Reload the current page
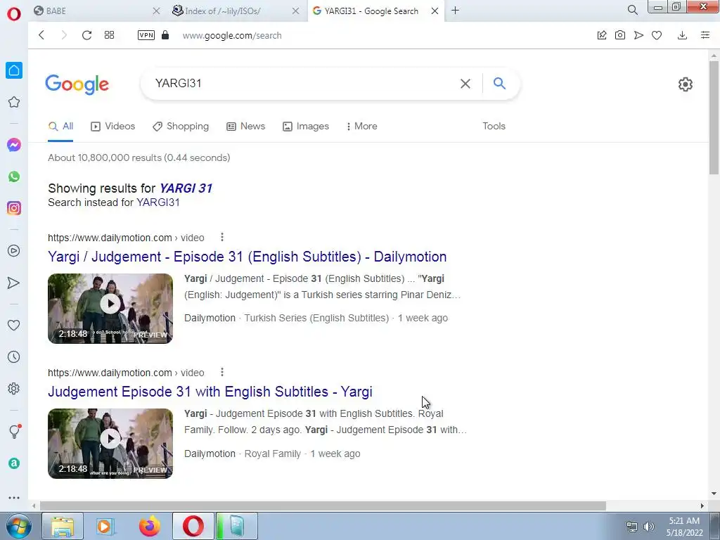 point(86,35)
